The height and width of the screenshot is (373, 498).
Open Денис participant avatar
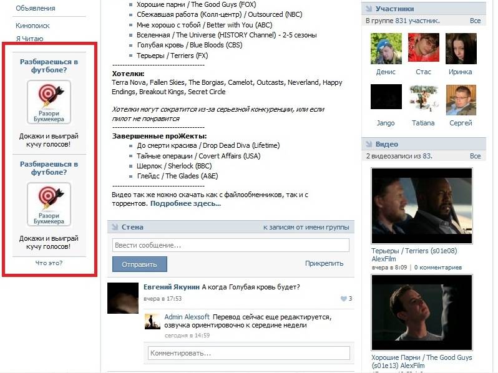[x=386, y=49]
